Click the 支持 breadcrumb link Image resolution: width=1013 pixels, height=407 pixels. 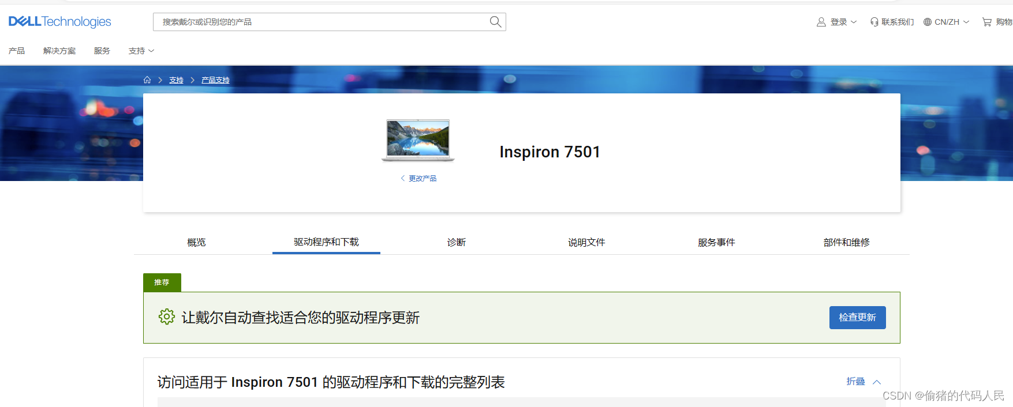(176, 80)
